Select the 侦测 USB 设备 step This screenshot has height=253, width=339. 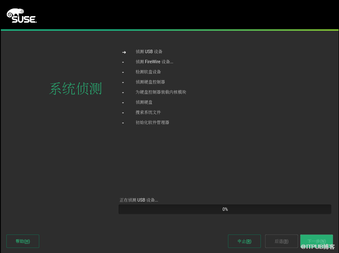click(149, 51)
